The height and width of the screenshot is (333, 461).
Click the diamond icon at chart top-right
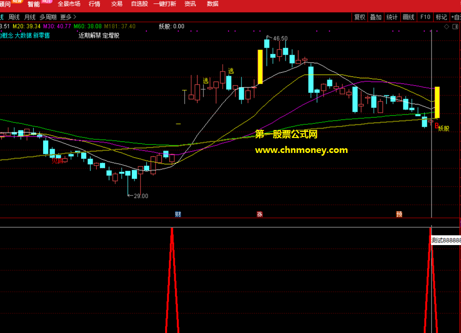446,27
